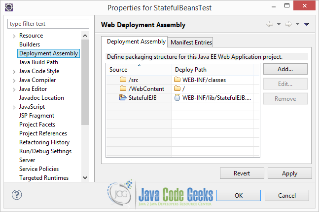Click the WEB-INF/classes folder icon
This screenshot has height=212, width=319.
pos(177,80)
